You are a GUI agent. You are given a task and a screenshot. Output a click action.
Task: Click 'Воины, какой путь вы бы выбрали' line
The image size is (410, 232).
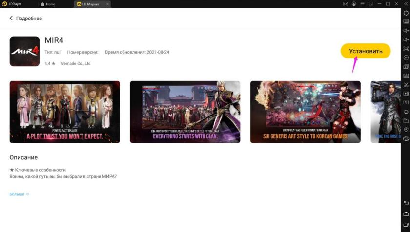coord(63,176)
